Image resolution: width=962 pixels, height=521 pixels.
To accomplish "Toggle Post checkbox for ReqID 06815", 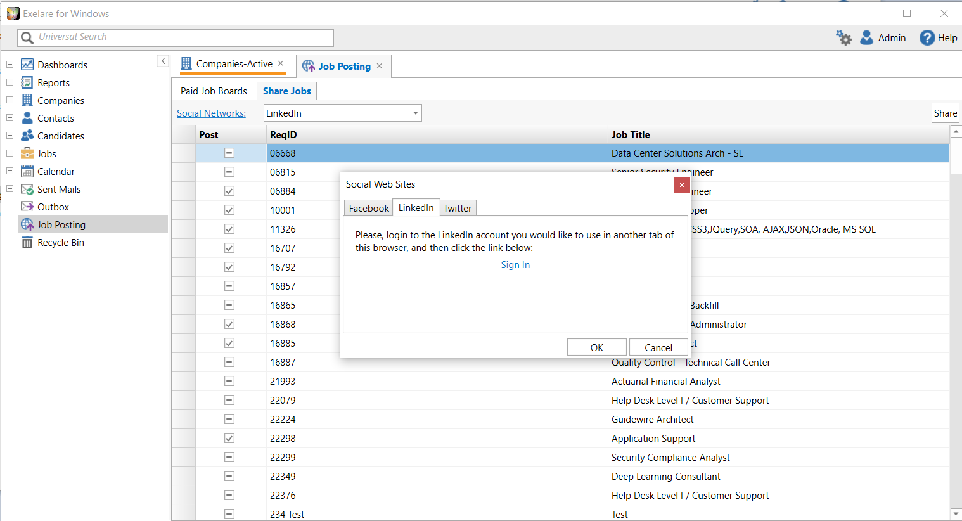I will [229, 172].
